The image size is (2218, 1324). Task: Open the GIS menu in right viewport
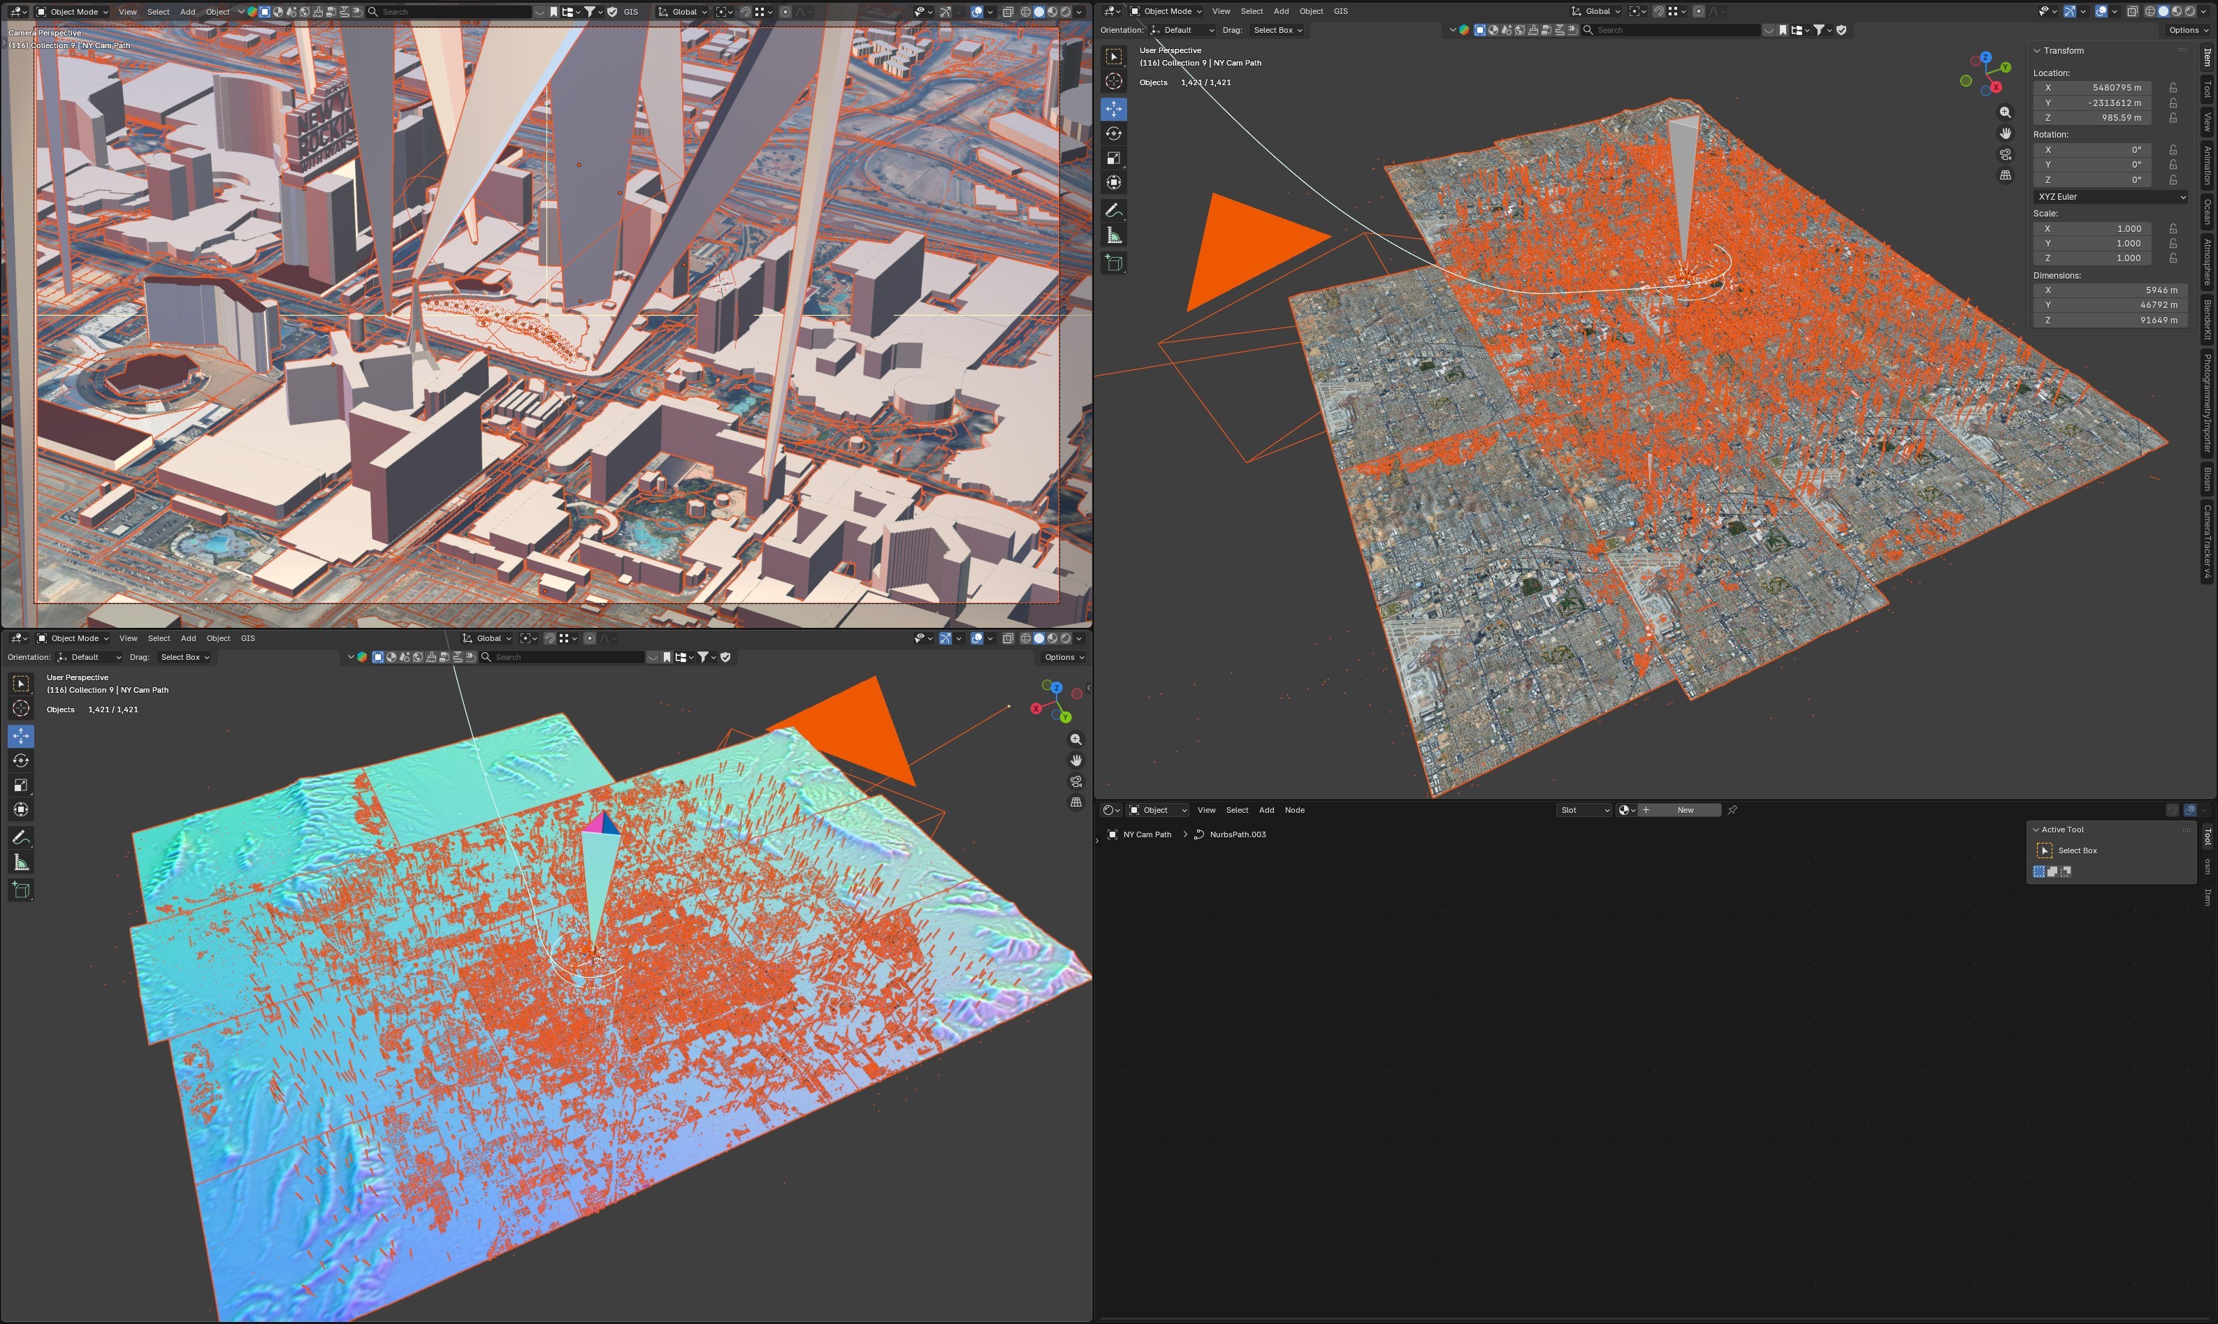(x=1340, y=12)
